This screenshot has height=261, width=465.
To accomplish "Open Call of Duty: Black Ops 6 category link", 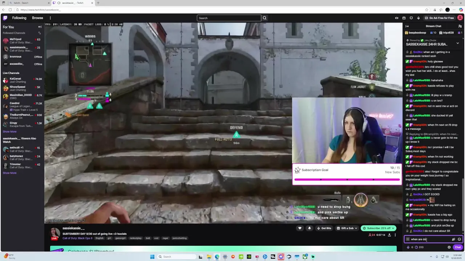I will 78,238.
